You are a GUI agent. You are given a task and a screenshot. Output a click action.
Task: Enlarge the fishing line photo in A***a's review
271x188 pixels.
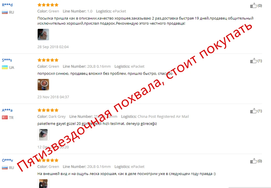[43, 135]
